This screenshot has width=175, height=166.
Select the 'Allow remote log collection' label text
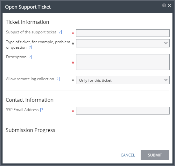click(30, 79)
